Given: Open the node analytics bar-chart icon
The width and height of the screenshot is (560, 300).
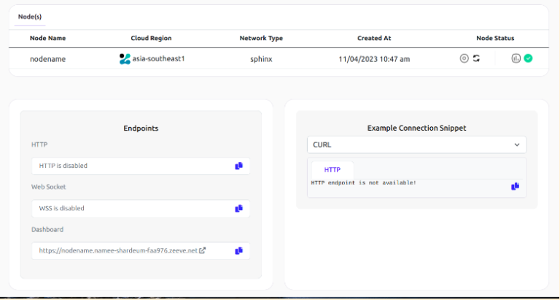Looking at the screenshot, I should click(x=516, y=58).
